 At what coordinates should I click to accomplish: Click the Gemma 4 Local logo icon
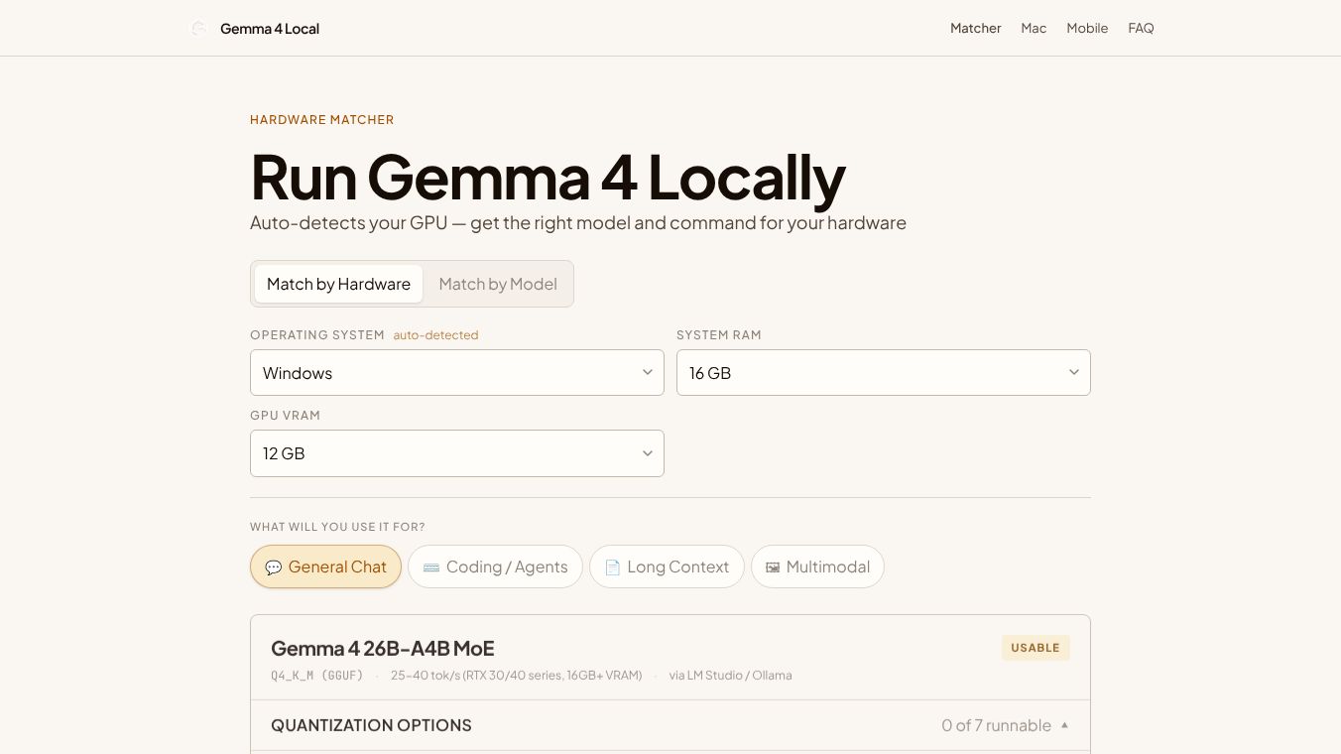tap(199, 28)
